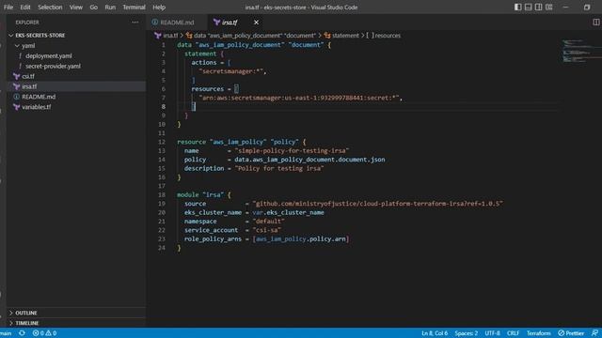Open the Go menu
This screenshot has width=602, height=338.
94,8
